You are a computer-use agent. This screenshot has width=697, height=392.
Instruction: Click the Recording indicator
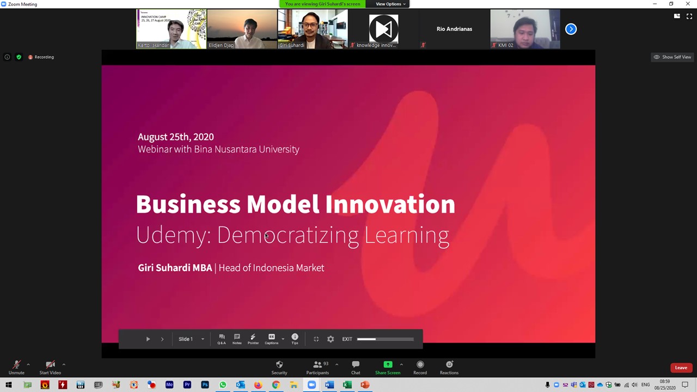41,57
